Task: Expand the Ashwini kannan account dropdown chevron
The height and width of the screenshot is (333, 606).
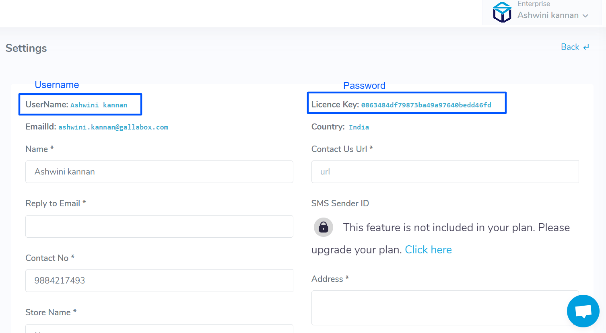Action: tap(585, 16)
